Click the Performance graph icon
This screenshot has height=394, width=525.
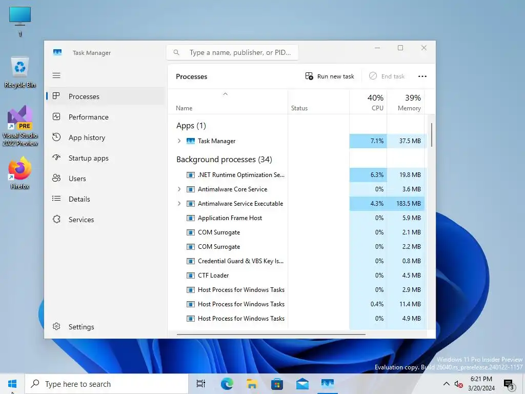pyautogui.click(x=56, y=116)
